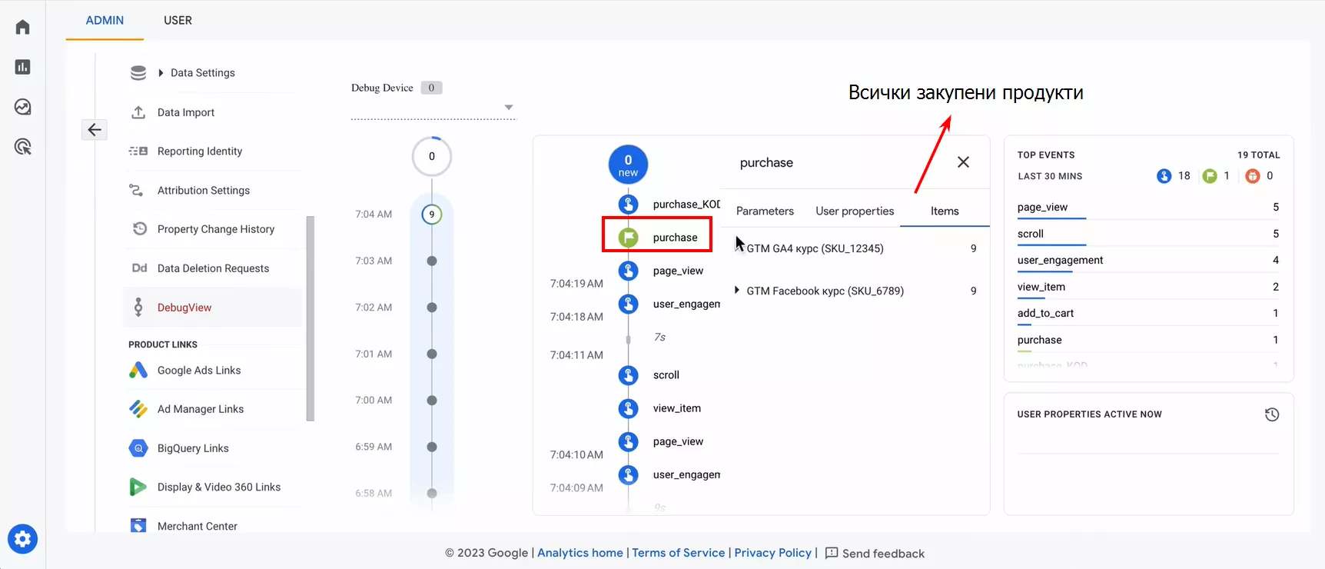Click the Property Change History icon

[140, 228]
